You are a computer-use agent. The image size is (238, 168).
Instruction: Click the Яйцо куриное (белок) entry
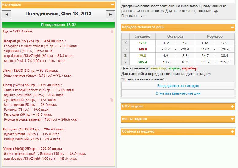click(x=38, y=76)
